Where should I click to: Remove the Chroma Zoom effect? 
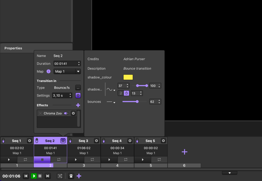click(40, 113)
